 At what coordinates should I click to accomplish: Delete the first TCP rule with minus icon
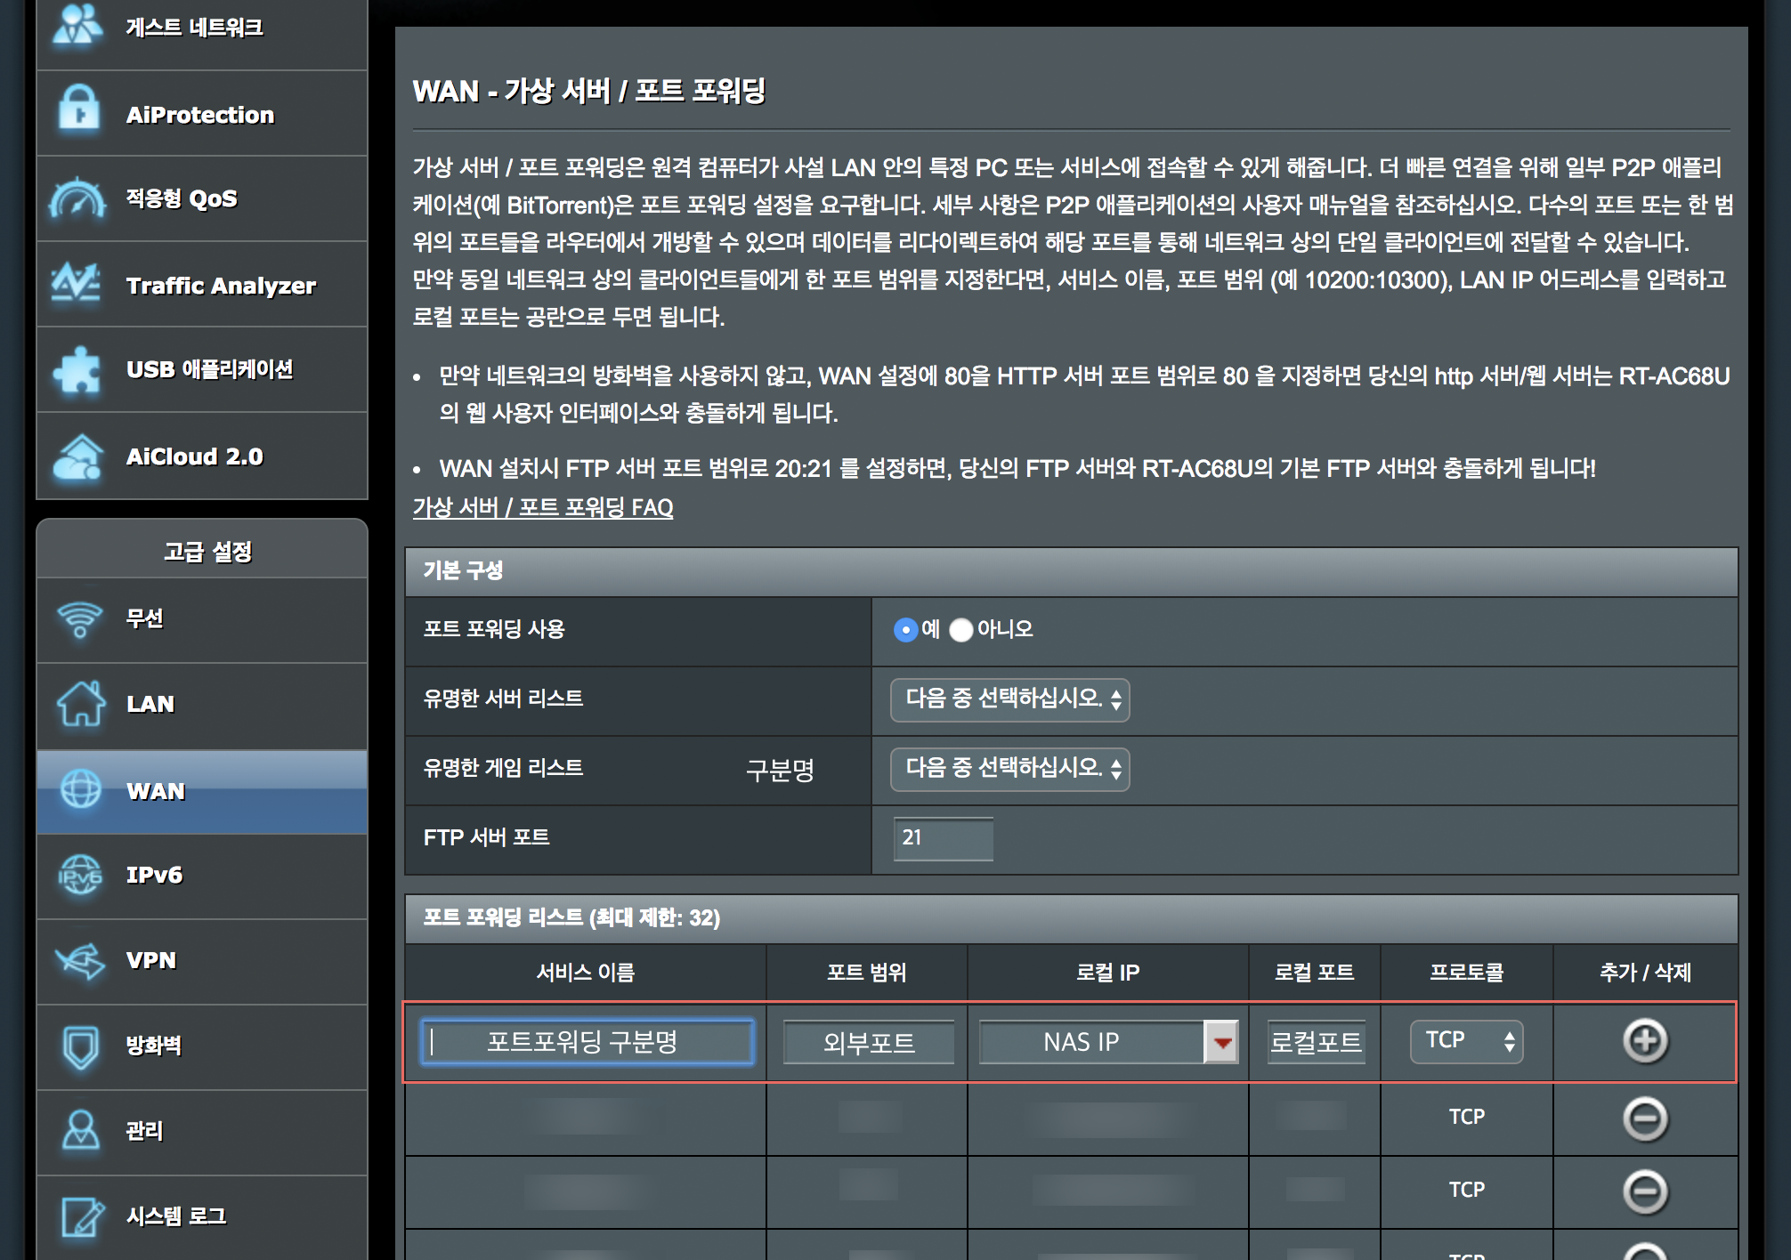click(1645, 1119)
